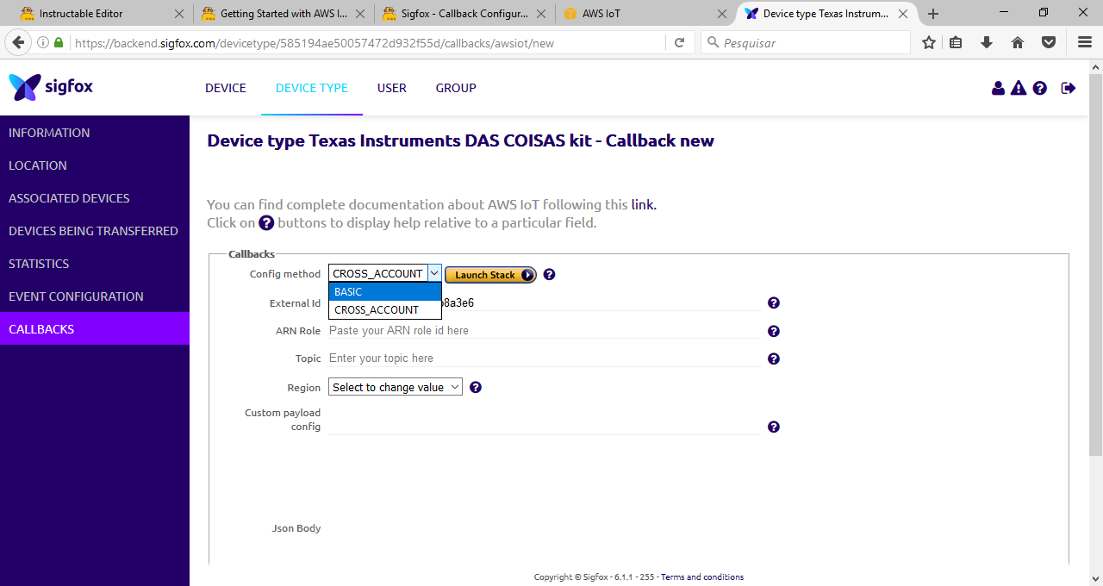Open STATISTICS from the left sidebar
Image resolution: width=1103 pixels, height=586 pixels.
(x=41, y=263)
